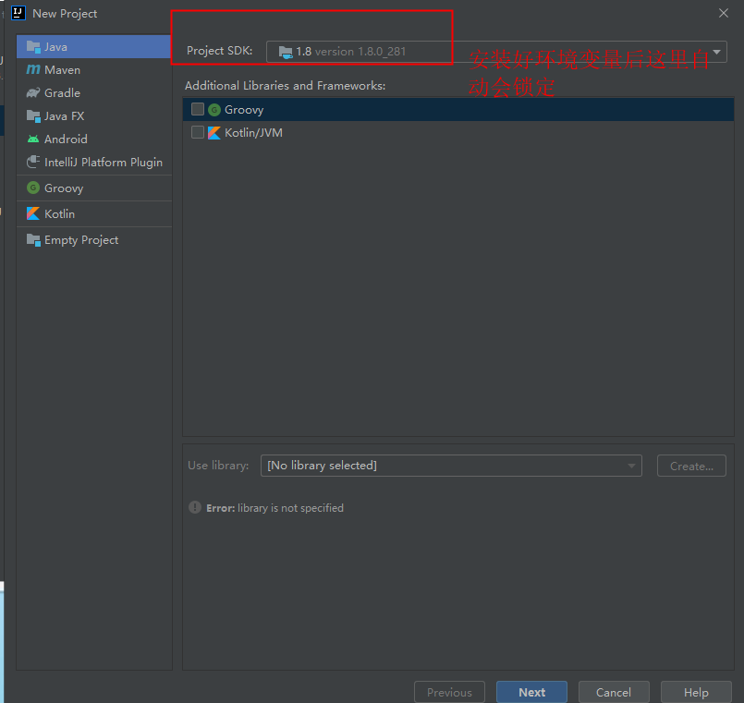Click the IntelliJ Platform Plugin icon
Screen dimensions: 744x703
(x=33, y=162)
